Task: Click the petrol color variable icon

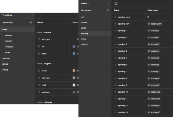Action: 39,54
